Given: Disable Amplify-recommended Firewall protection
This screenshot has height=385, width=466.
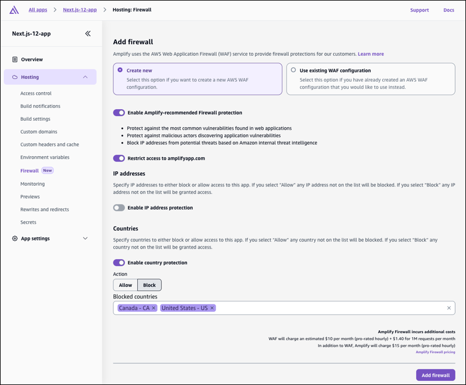Looking at the screenshot, I should pyautogui.click(x=119, y=113).
